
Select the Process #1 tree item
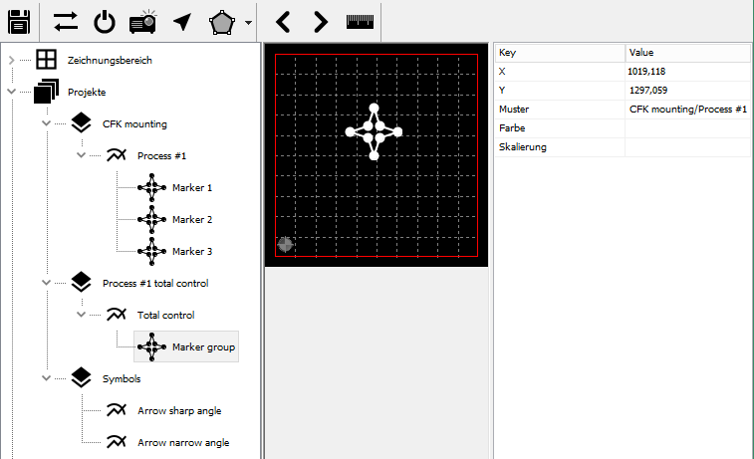point(161,155)
